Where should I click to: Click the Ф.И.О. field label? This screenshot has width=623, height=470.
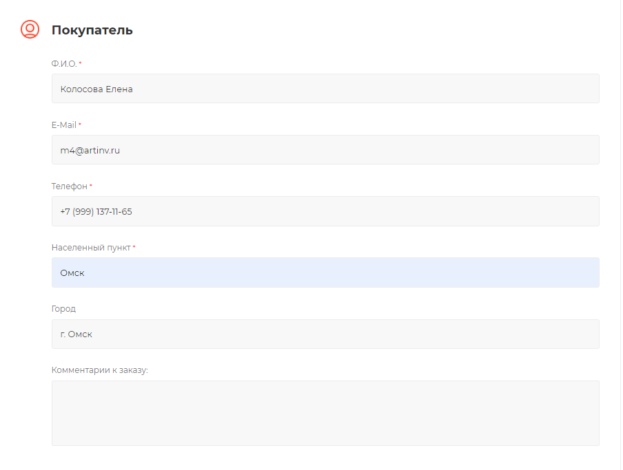(64, 64)
